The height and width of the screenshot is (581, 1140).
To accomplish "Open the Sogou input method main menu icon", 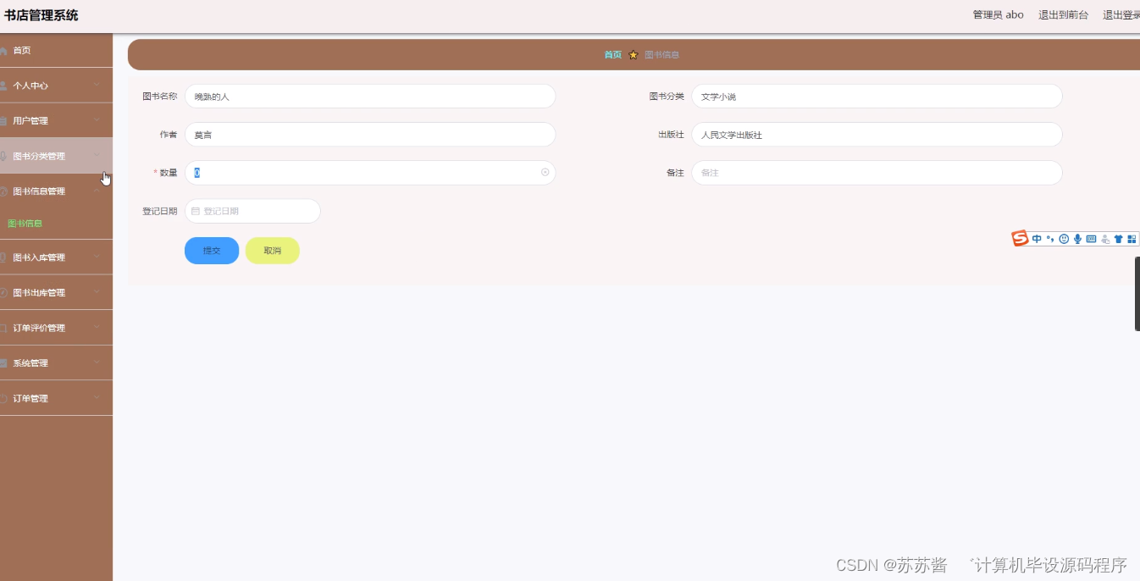I will (1019, 238).
